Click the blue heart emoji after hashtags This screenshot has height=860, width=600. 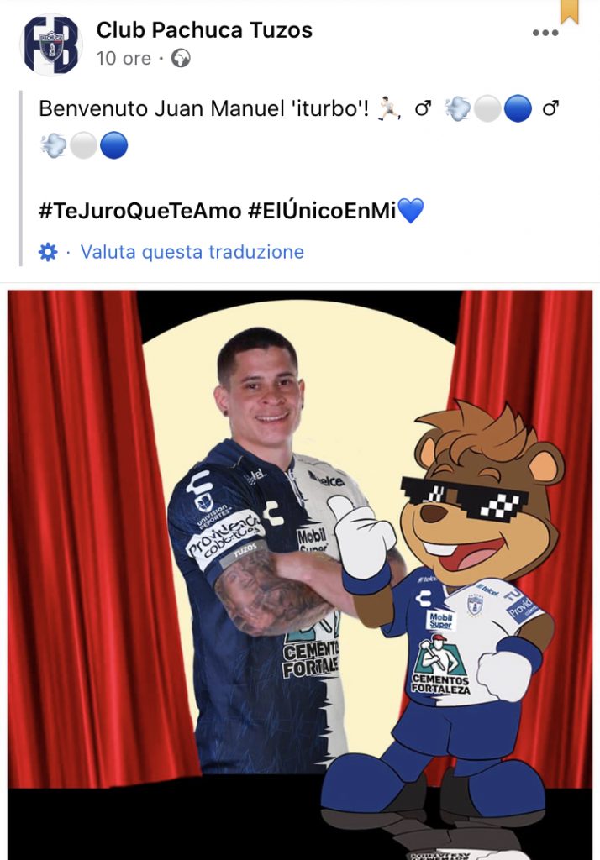[x=410, y=211]
